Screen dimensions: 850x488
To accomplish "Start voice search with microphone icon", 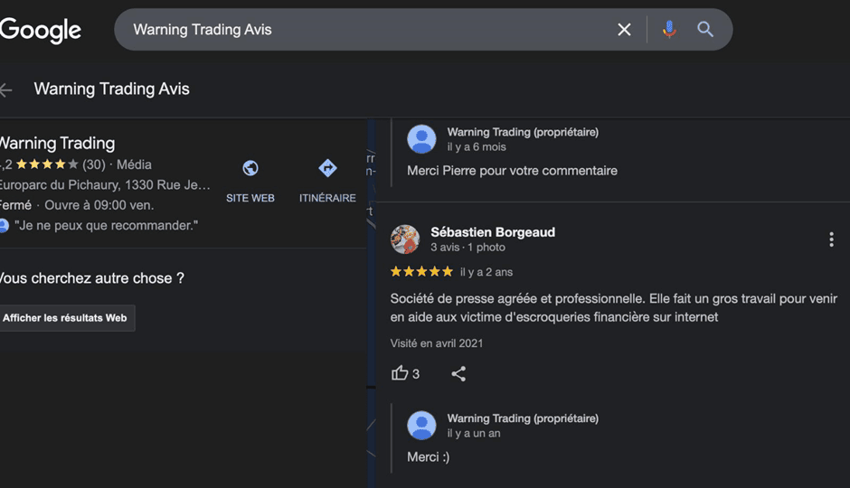I will point(669,29).
